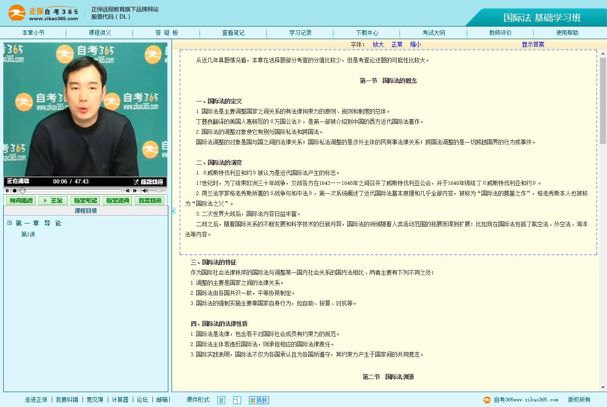Image resolution: width=607 pixels, height=407 pixels.
Task: Click scrollbar up arrow of notes
Action: [603, 54]
